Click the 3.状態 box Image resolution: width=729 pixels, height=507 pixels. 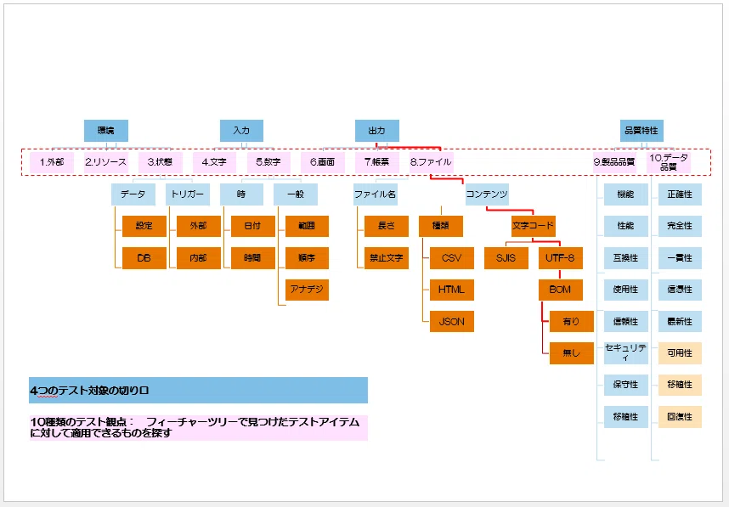161,162
